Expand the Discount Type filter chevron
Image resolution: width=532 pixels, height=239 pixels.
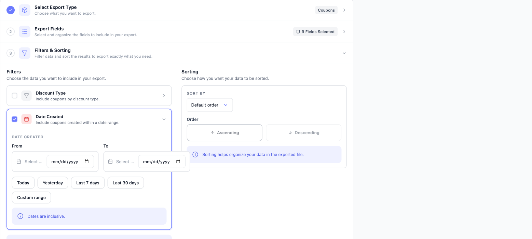(164, 96)
